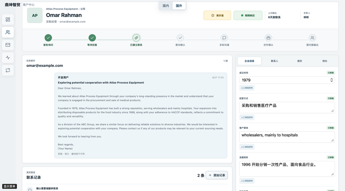Click the plus icon in 添加记录
This screenshot has width=345, height=191.
point(210,175)
